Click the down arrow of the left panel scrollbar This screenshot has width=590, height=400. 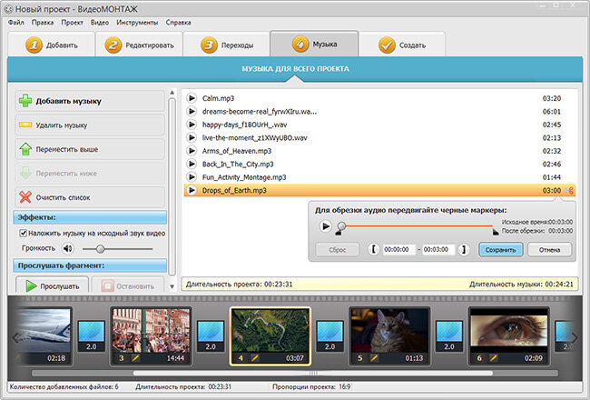172,286
